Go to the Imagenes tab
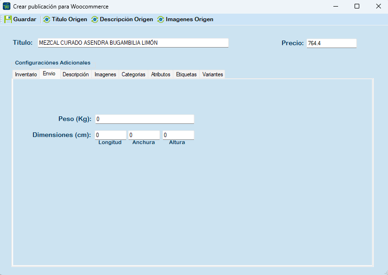This screenshot has height=275, width=388. point(105,74)
